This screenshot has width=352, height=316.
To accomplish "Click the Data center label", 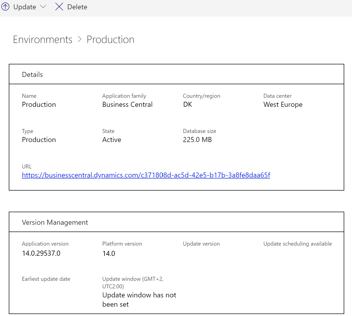I will click(x=277, y=96).
